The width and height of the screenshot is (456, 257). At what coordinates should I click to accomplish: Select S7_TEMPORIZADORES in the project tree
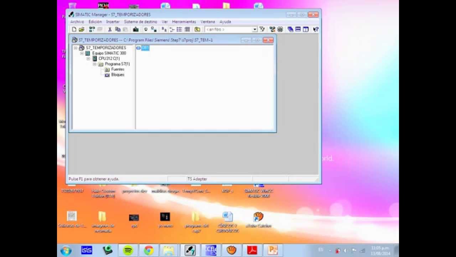(106, 48)
